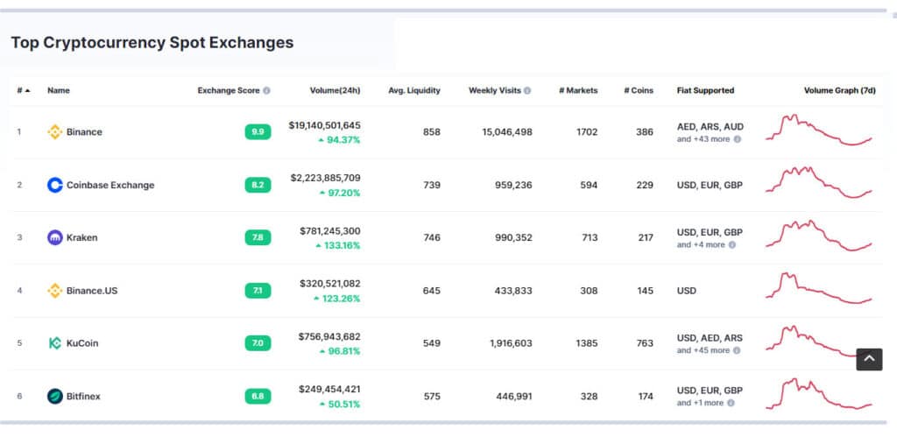Open the Exchange Score info icon

pyautogui.click(x=266, y=90)
